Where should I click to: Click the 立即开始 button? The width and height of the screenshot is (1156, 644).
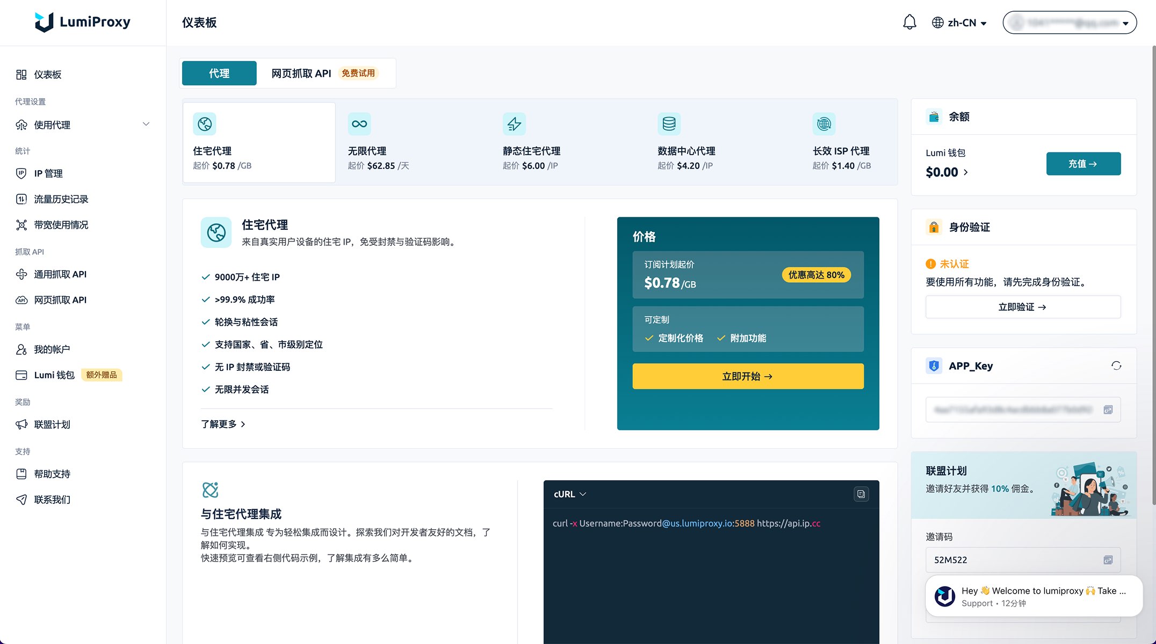[748, 376]
